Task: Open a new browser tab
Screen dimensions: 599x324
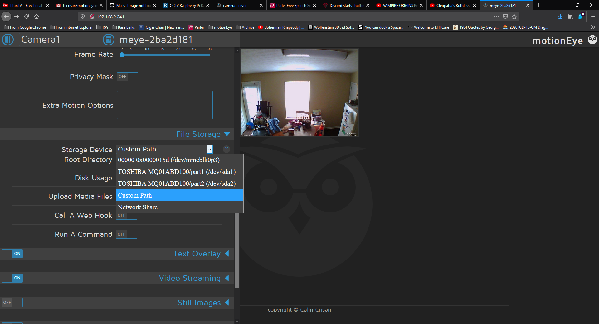Action: point(538,5)
